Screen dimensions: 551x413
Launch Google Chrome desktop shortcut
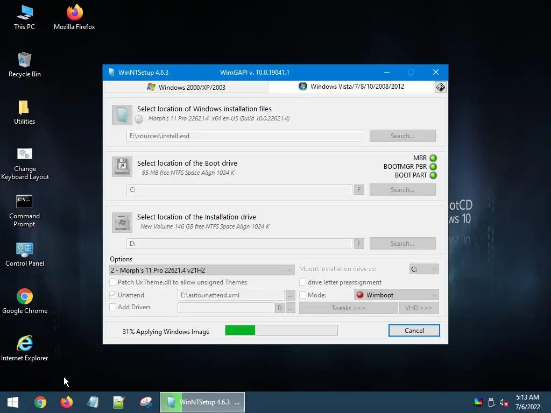pos(25,302)
